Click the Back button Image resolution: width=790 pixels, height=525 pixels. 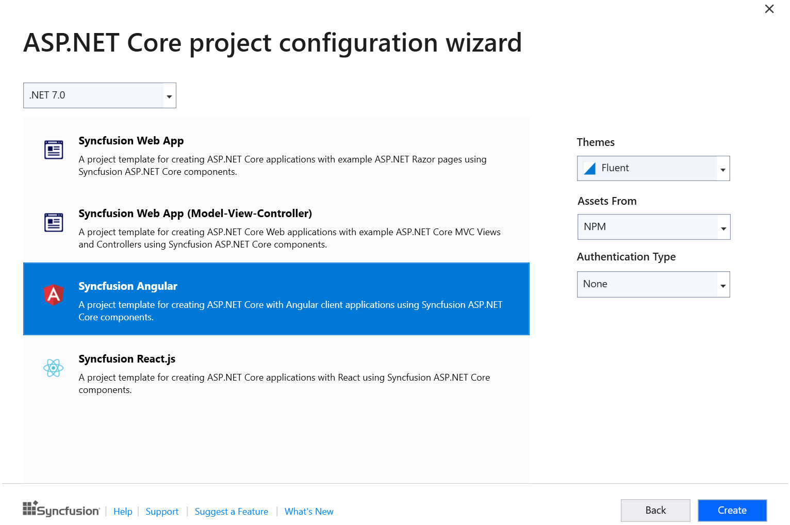click(x=655, y=511)
